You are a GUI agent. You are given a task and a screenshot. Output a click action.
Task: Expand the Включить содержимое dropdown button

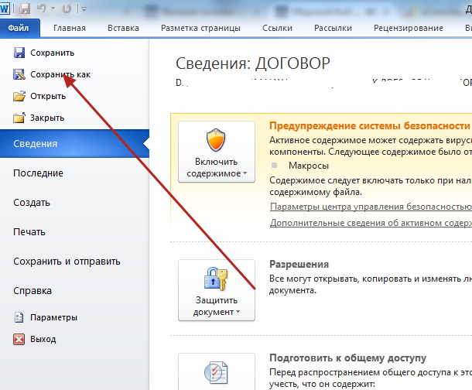pyautogui.click(x=216, y=151)
